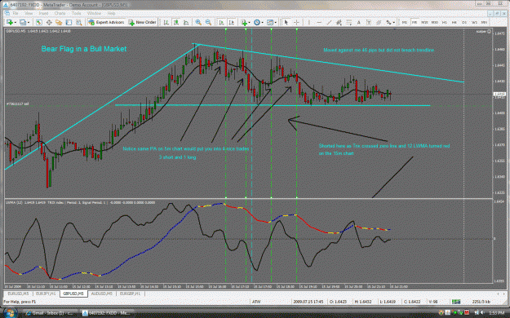This screenshot has width=510, height=318.
Task: Expand the Indicators dropdown arrow
Action: (249, 23)
